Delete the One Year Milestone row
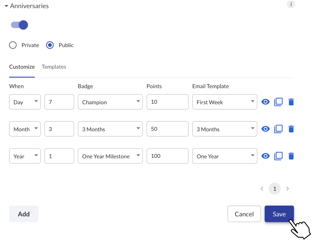The width and height of the screenshot is (313, 240). [x=291, y=156]
